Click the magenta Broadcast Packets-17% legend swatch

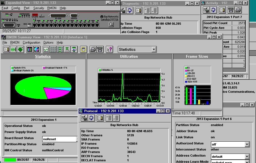click(44, 68)
